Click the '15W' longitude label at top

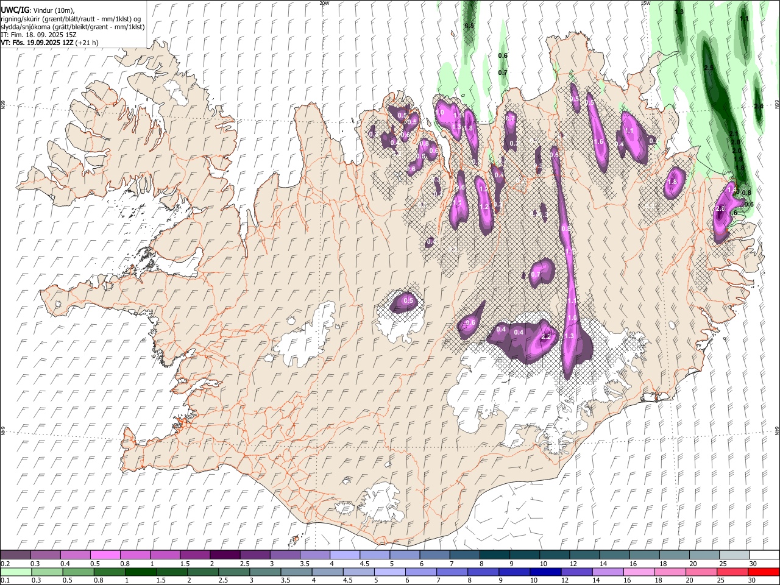(645, 3)
